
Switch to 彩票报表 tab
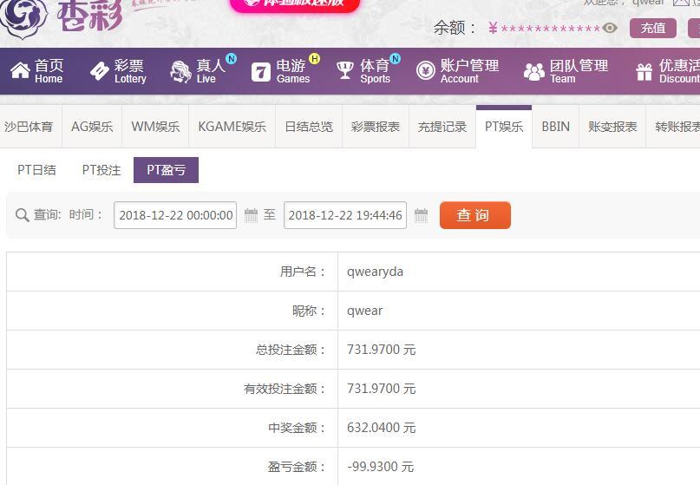coord(376,127)
